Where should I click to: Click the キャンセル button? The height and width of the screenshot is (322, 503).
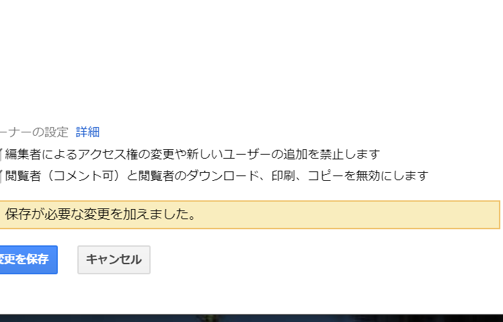pyautogui.click(x=114, y=259)
